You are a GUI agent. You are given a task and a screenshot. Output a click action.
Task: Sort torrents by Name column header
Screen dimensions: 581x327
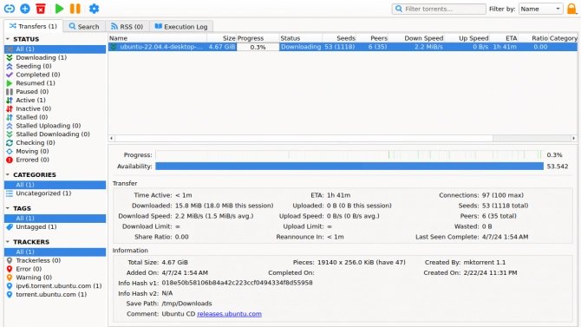[x=158, y=38]
